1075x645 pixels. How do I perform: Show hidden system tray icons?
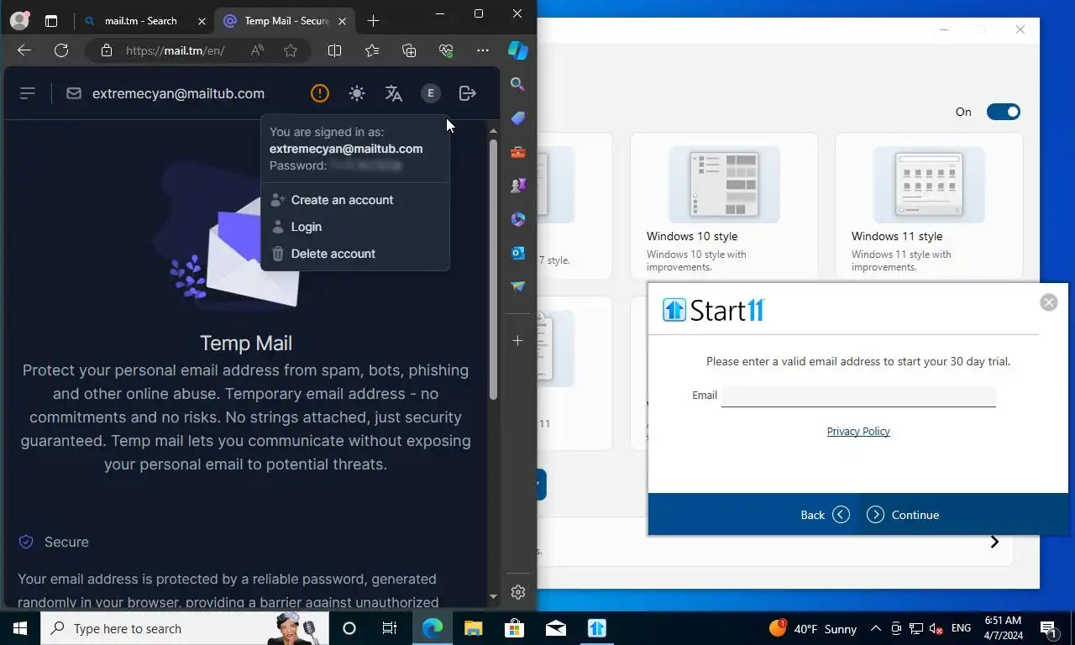coord(875,628)
